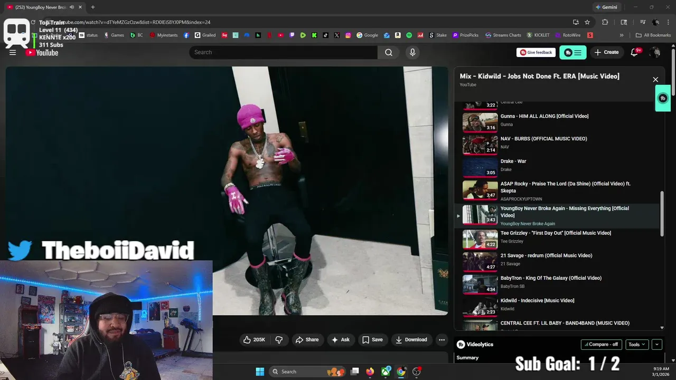The width and height of the screenshot is (676, 380).
Task: Click the main video player
Action: click(227, 191)
